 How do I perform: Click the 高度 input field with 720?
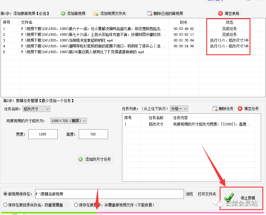(93, 134)
